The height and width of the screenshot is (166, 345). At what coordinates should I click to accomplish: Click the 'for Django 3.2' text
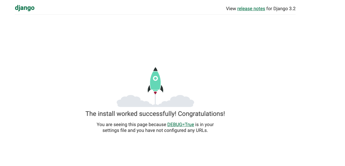pyautogui.click(x=281, y=8)
